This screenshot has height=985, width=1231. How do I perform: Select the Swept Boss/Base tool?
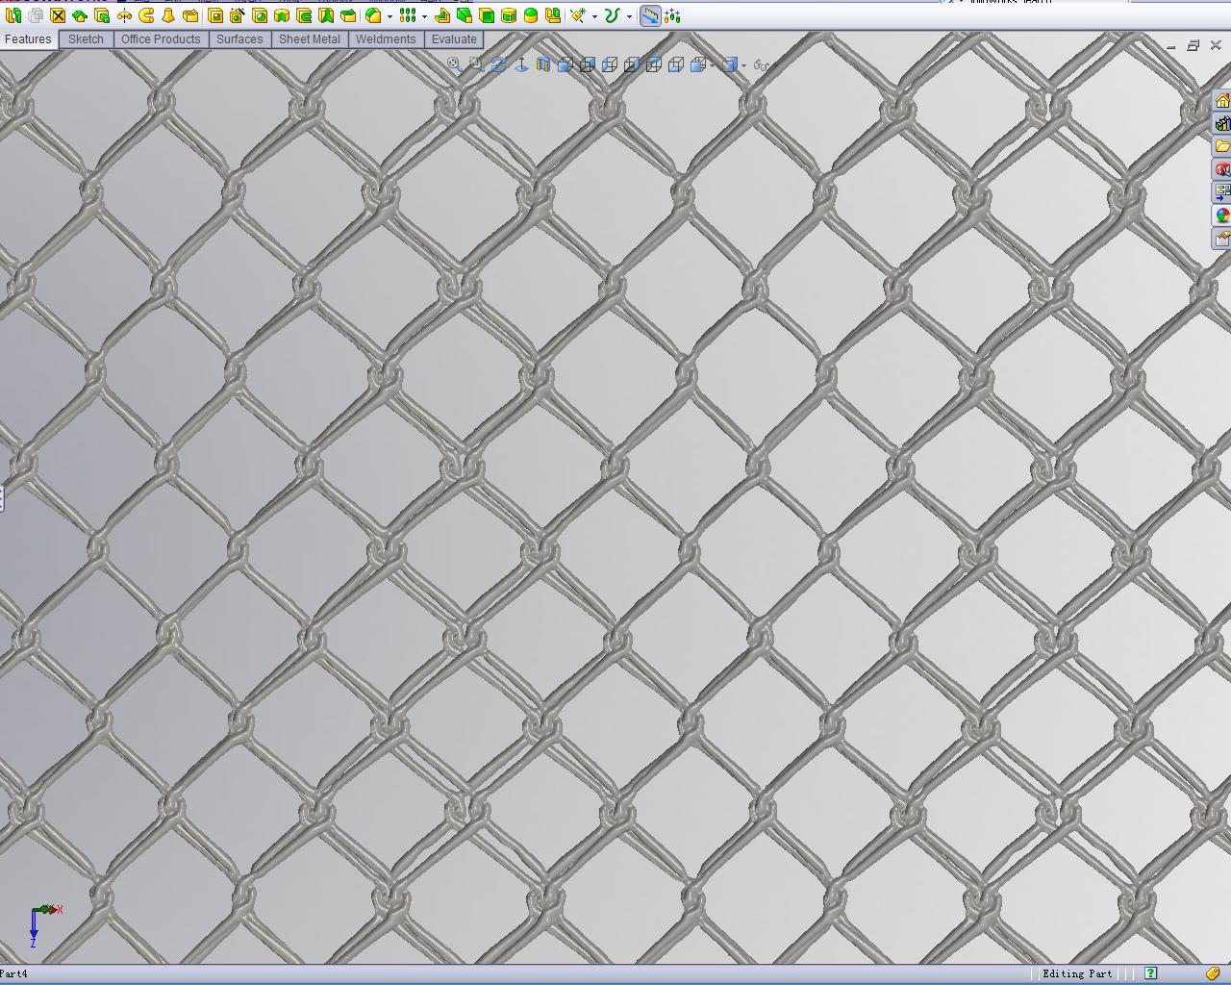point(146,15)
